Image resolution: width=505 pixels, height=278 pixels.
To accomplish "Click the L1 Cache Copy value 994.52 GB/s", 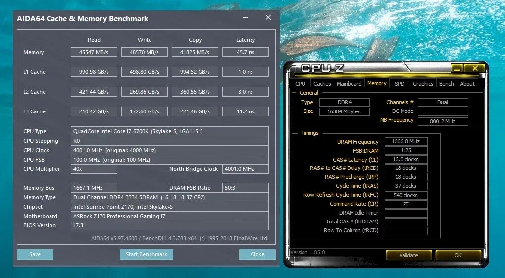I will click(195, 72).
